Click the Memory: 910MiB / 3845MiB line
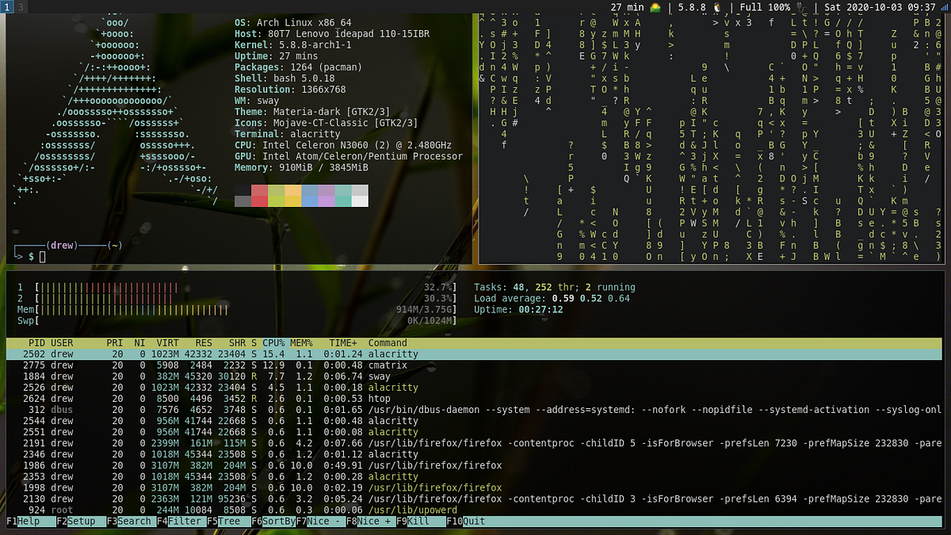951x535 pixels. tap(302, 167)
